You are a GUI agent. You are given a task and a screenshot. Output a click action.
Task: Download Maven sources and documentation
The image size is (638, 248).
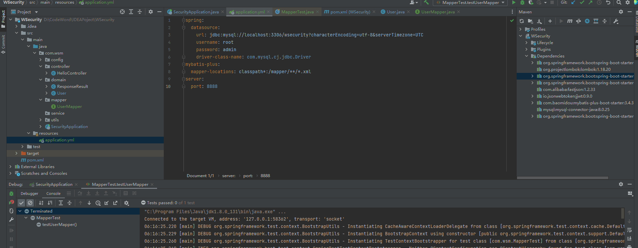[539, 21]
